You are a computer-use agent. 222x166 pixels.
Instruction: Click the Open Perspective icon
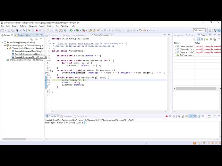tap(210, 30)
